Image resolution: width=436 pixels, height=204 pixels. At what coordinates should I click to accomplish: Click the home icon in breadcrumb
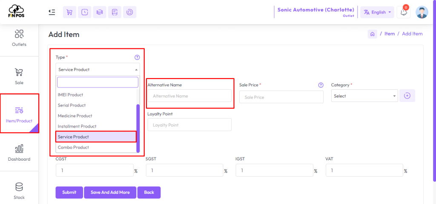372,34
